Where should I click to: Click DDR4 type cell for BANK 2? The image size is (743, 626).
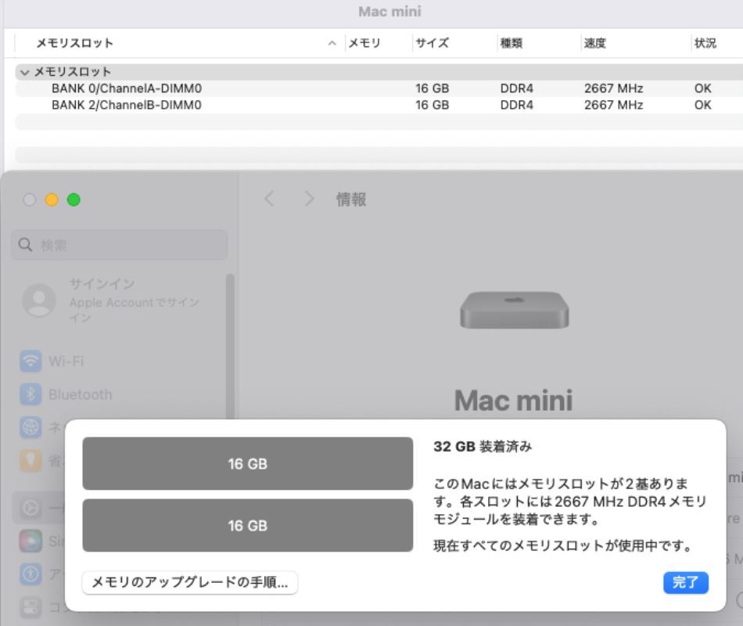tap(516, 105)
